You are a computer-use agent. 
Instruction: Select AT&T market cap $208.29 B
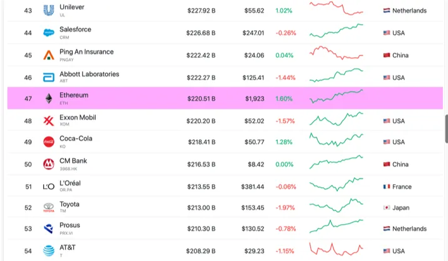tap(201, 251)
